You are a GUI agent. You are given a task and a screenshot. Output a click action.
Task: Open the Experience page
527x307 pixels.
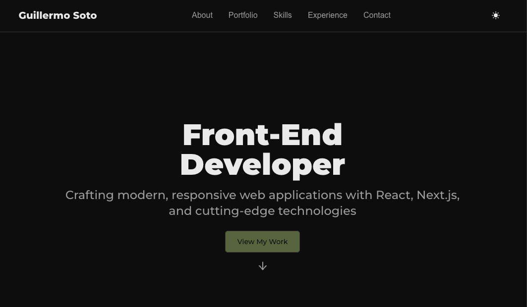pos(327,15)
